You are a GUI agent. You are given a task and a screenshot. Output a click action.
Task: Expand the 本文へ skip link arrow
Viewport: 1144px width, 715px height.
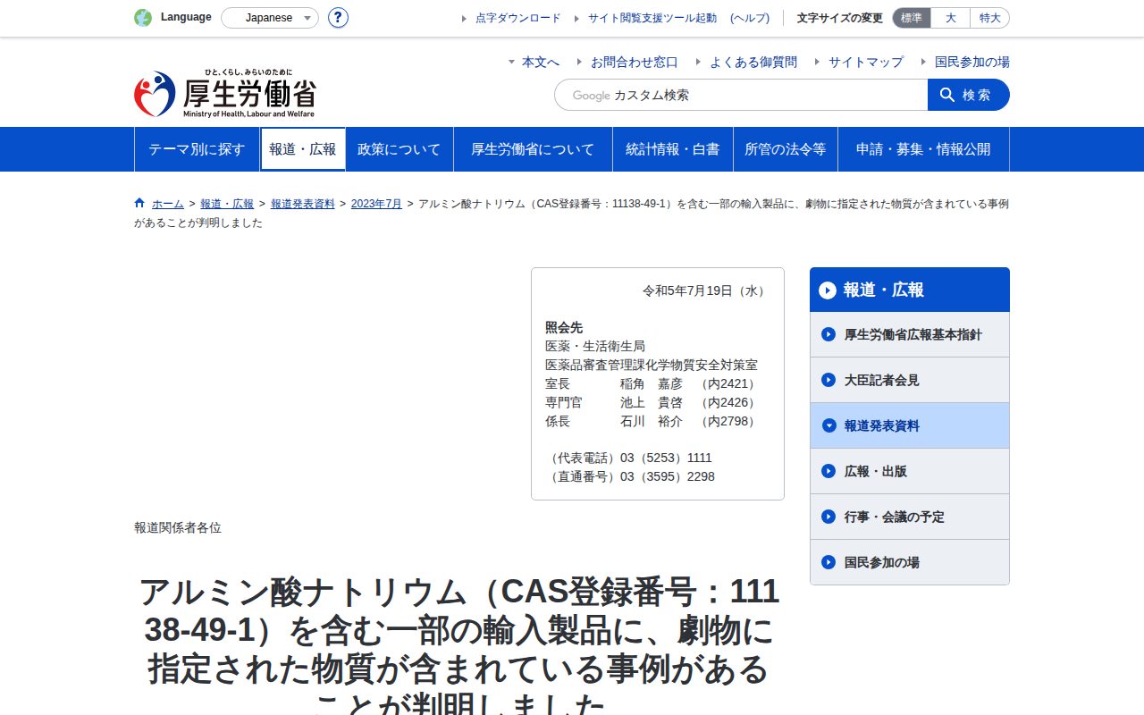[x=511, y=62]
